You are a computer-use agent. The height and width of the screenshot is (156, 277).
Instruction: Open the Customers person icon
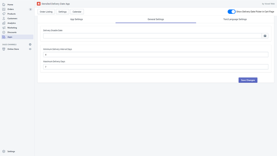[x=4, y=18]
